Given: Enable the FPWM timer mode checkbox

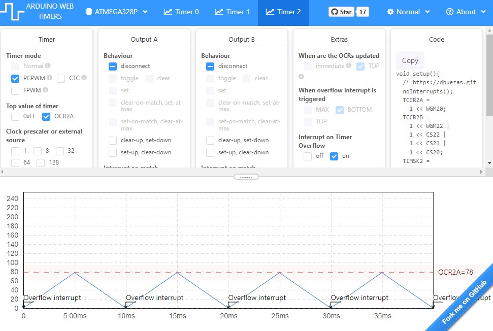Looking at the screenshot, I should pos(15,90).
